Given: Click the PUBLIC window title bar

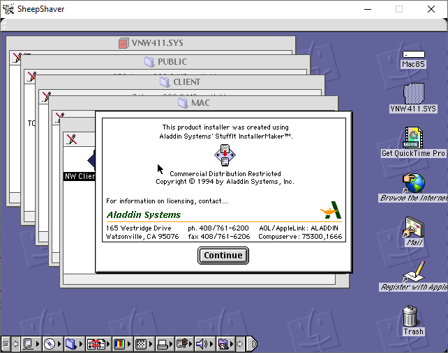Looking at the screenshot, I should [x=165, y=62].
